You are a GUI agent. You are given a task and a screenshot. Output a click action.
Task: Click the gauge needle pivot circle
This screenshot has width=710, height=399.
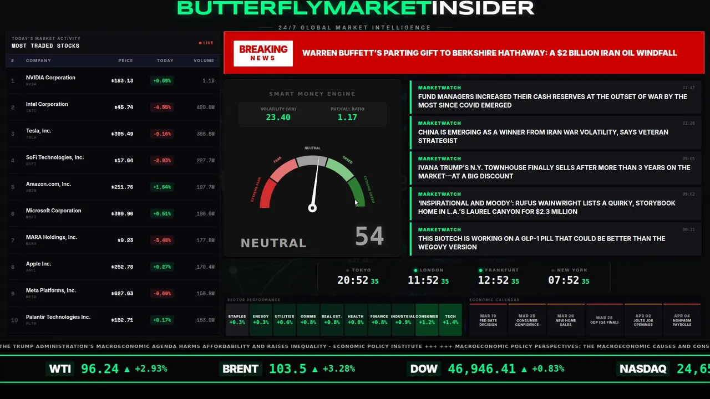312,208
